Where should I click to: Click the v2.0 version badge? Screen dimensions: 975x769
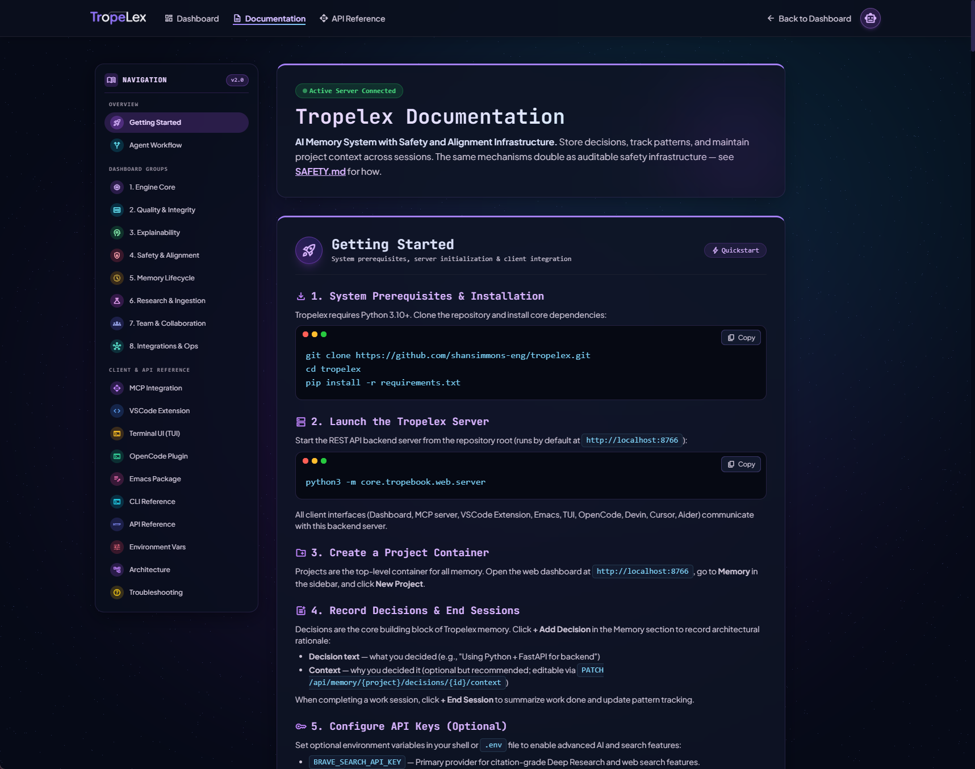coord(237,80)
